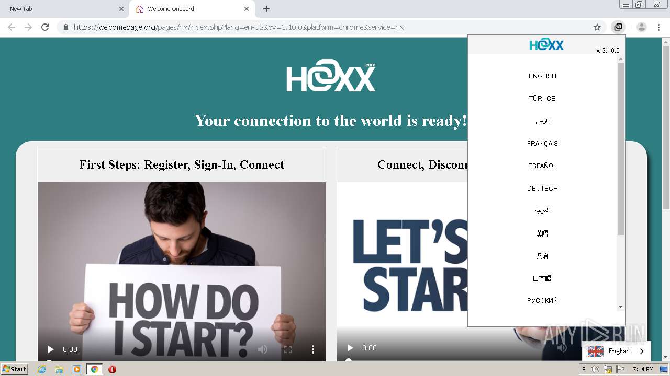
Task: Open the Hoxx extension icon in toolbar
Action: coord(618,27)
